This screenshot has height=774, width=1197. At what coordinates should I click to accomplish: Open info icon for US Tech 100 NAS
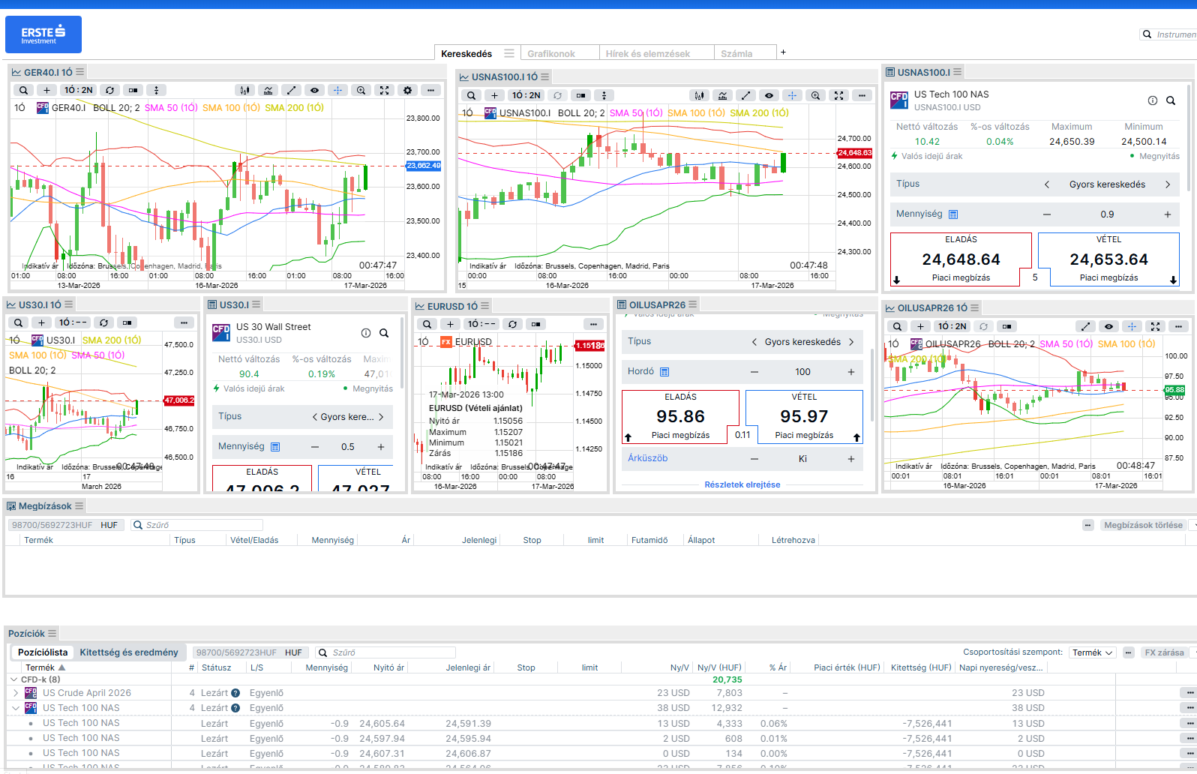pyautogui.click(x=1152, y=100)
